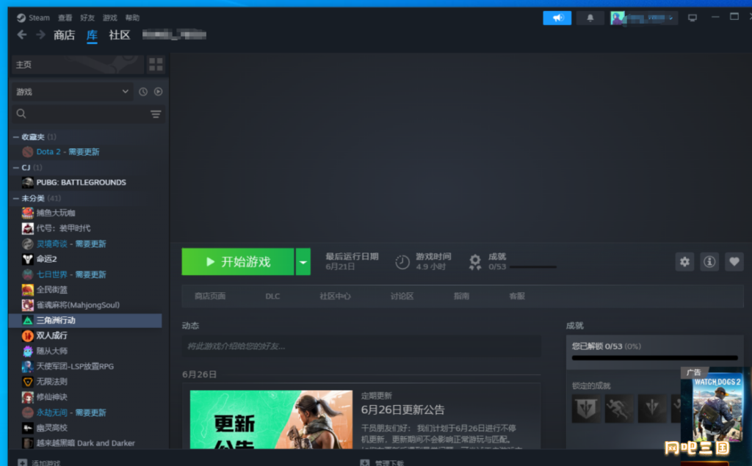
Task: Select 修仙神诀 in the game list
Action: click(87, 397)
